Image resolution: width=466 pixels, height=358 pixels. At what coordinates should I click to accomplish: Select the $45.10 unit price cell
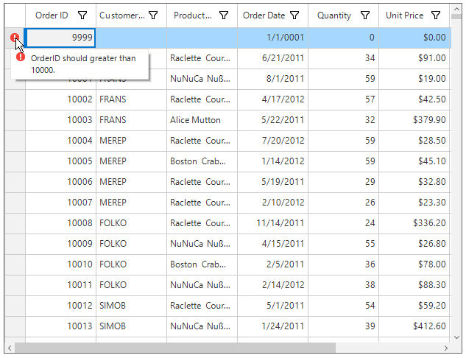tap(414, 161)
